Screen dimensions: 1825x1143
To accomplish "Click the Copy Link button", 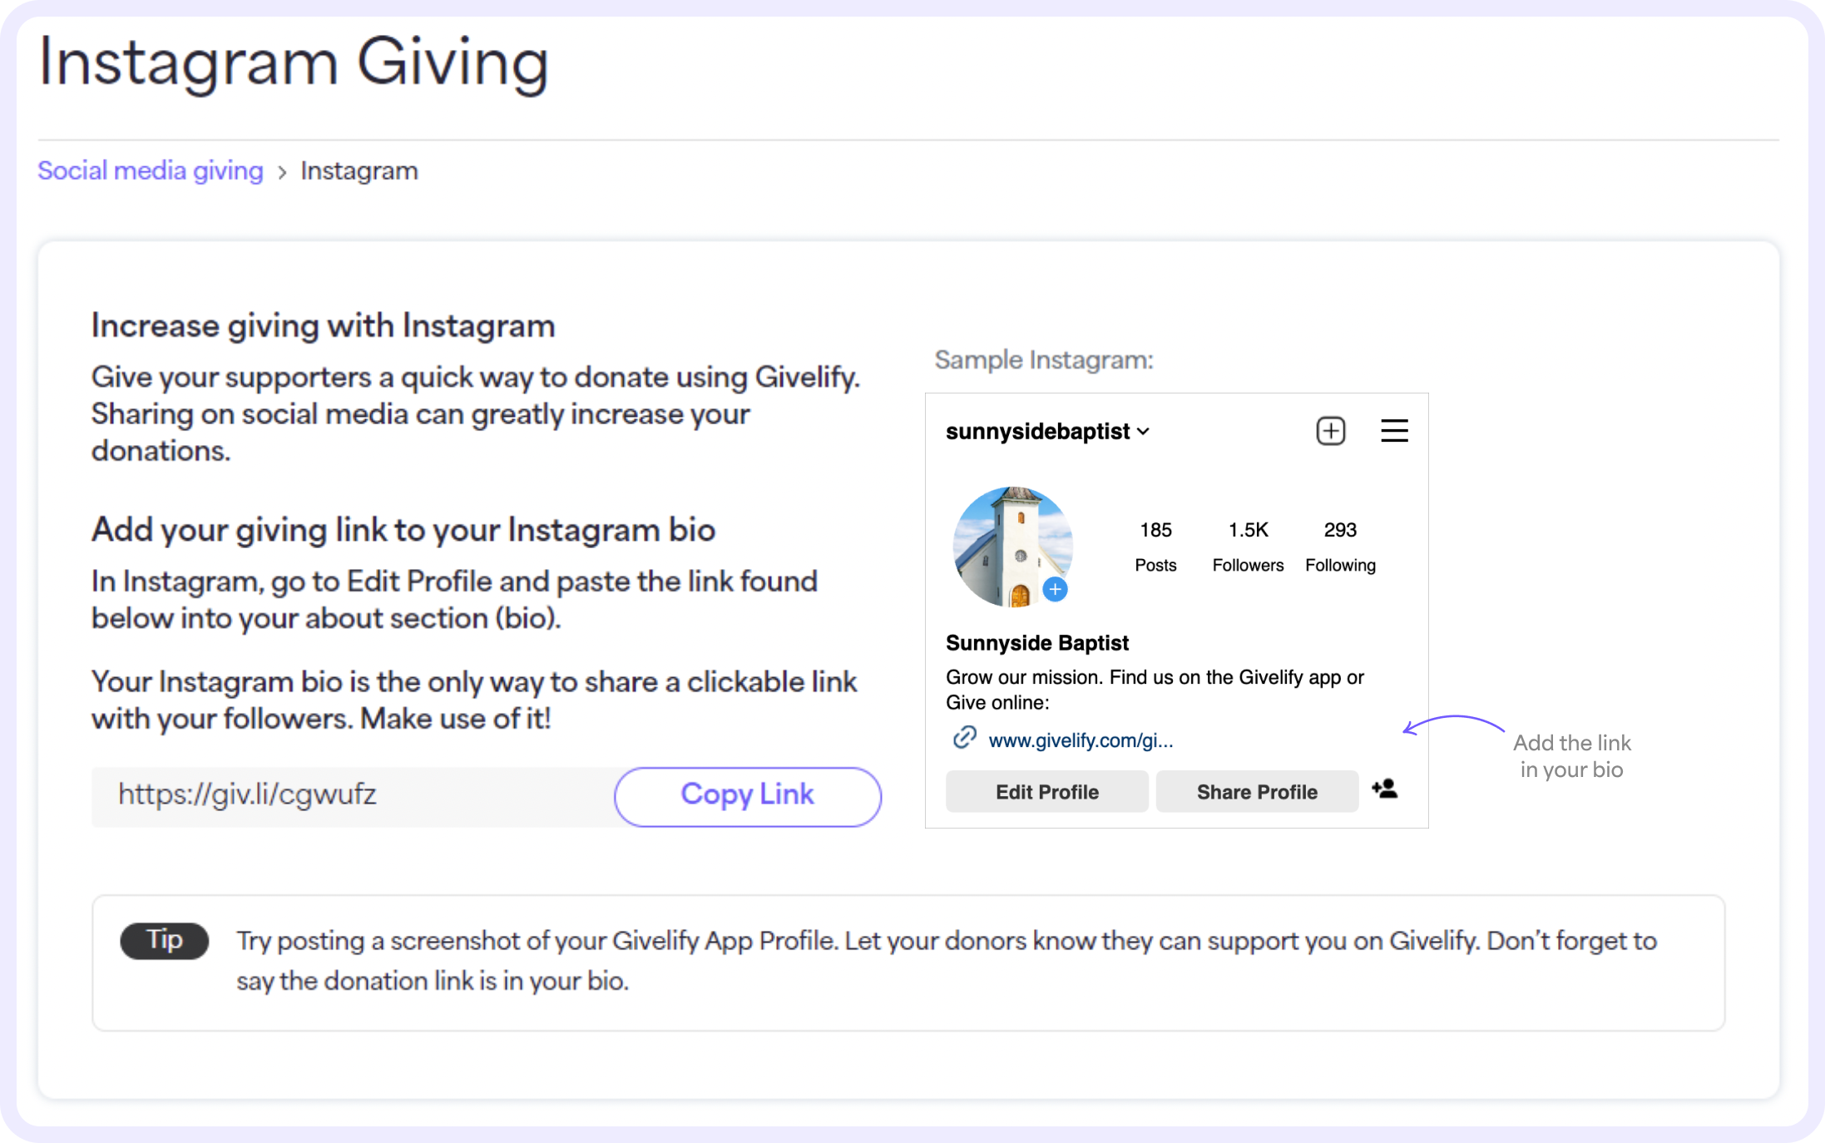I will click(x=747, y=794).
